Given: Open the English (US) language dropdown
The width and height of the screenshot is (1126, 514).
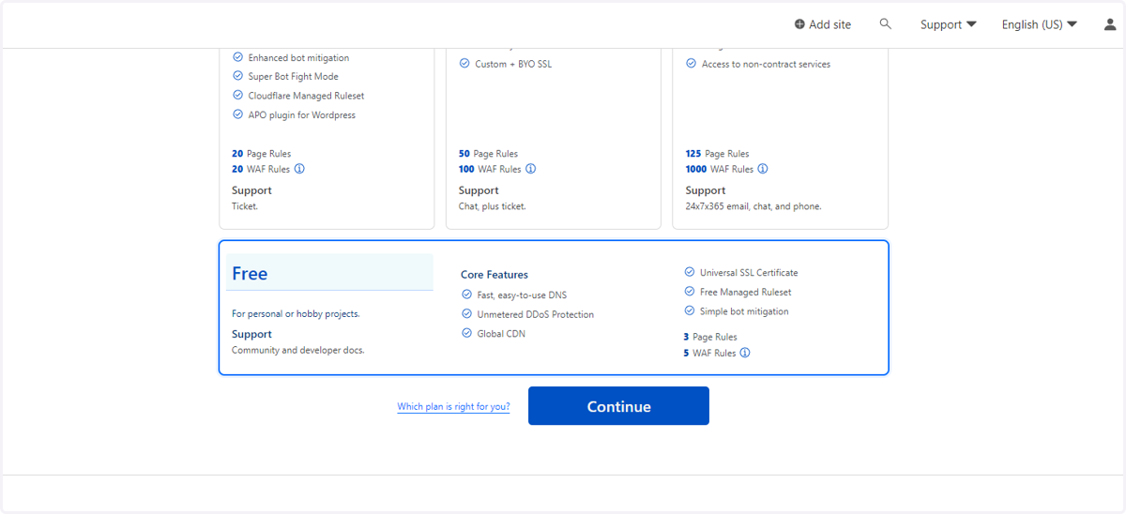Looking at the screenshot, I should tap(1039, 24).
